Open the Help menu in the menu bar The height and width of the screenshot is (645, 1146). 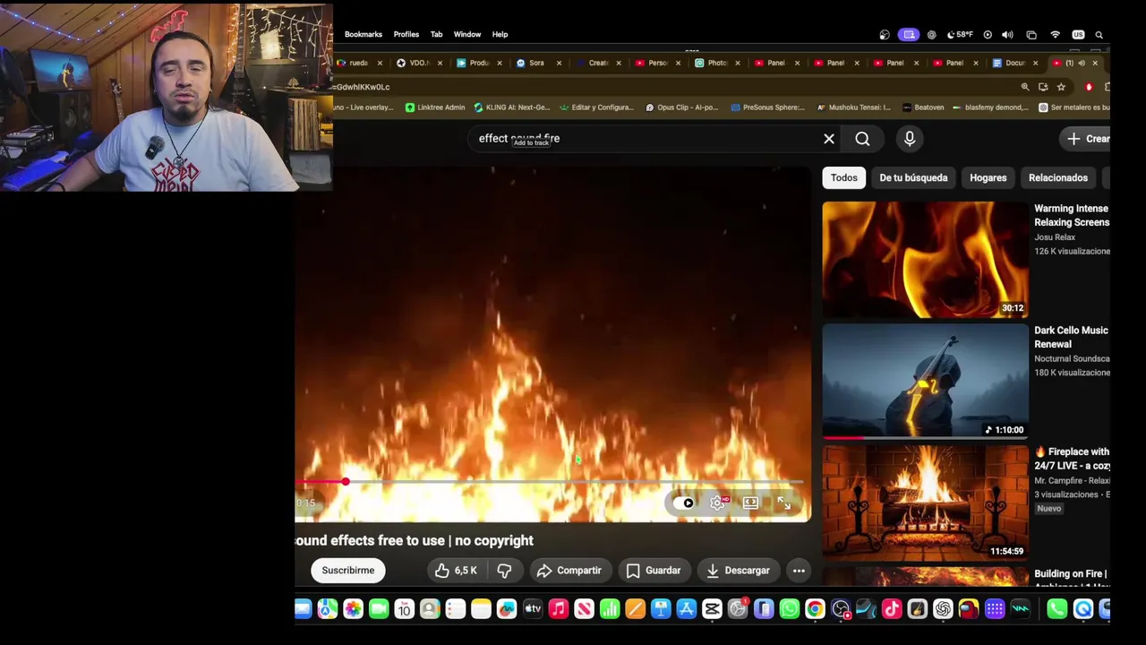[500, 35]
